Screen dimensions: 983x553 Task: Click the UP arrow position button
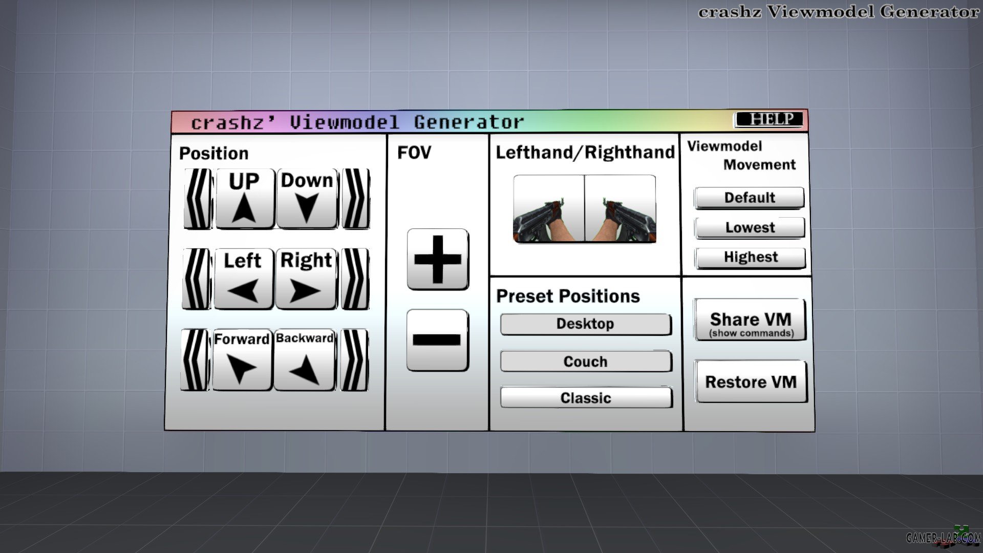(x=245, y=199)
